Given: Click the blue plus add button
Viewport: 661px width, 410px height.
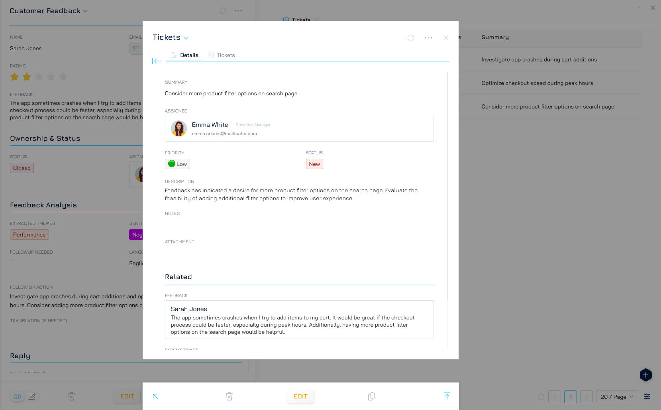Looking at the screenshot, I should click(x=645, y=375).
